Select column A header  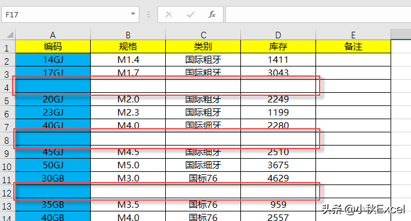(53, 35)
